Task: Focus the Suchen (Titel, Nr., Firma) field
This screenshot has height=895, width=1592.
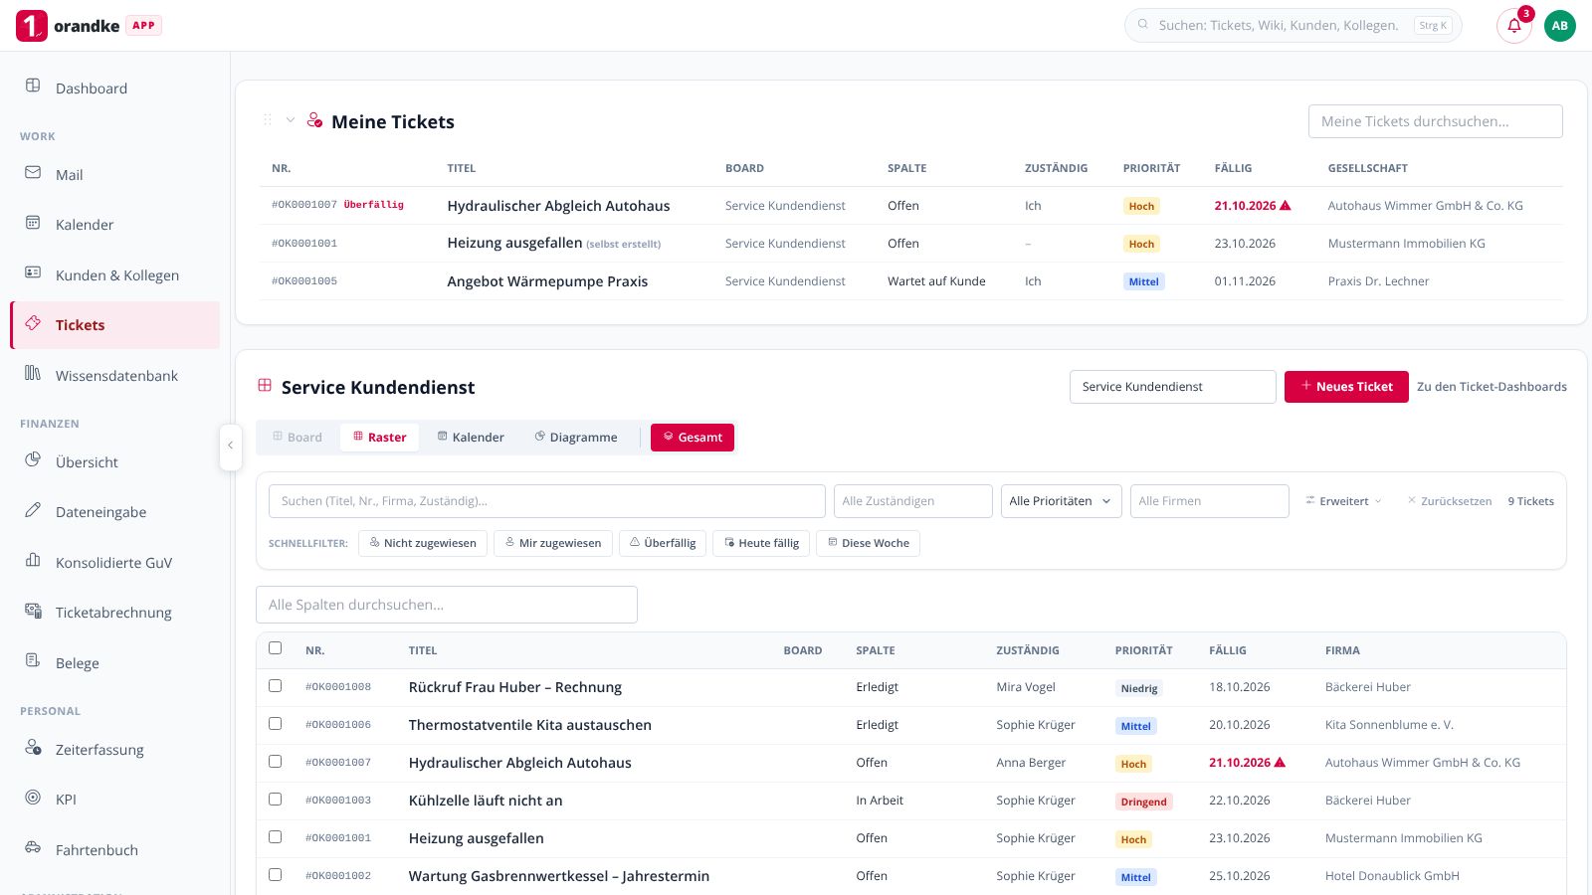Action: 546,501
